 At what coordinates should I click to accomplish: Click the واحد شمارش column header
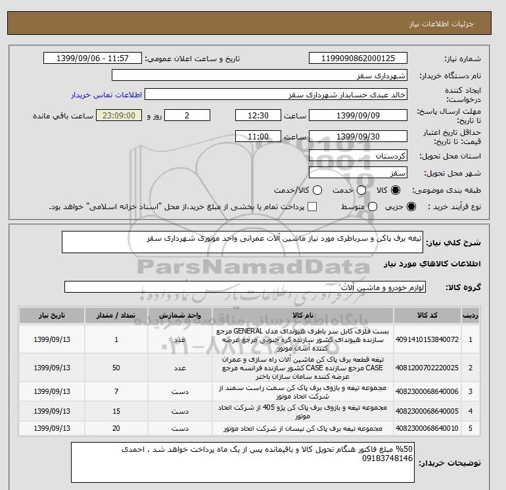tap(180, 315)
